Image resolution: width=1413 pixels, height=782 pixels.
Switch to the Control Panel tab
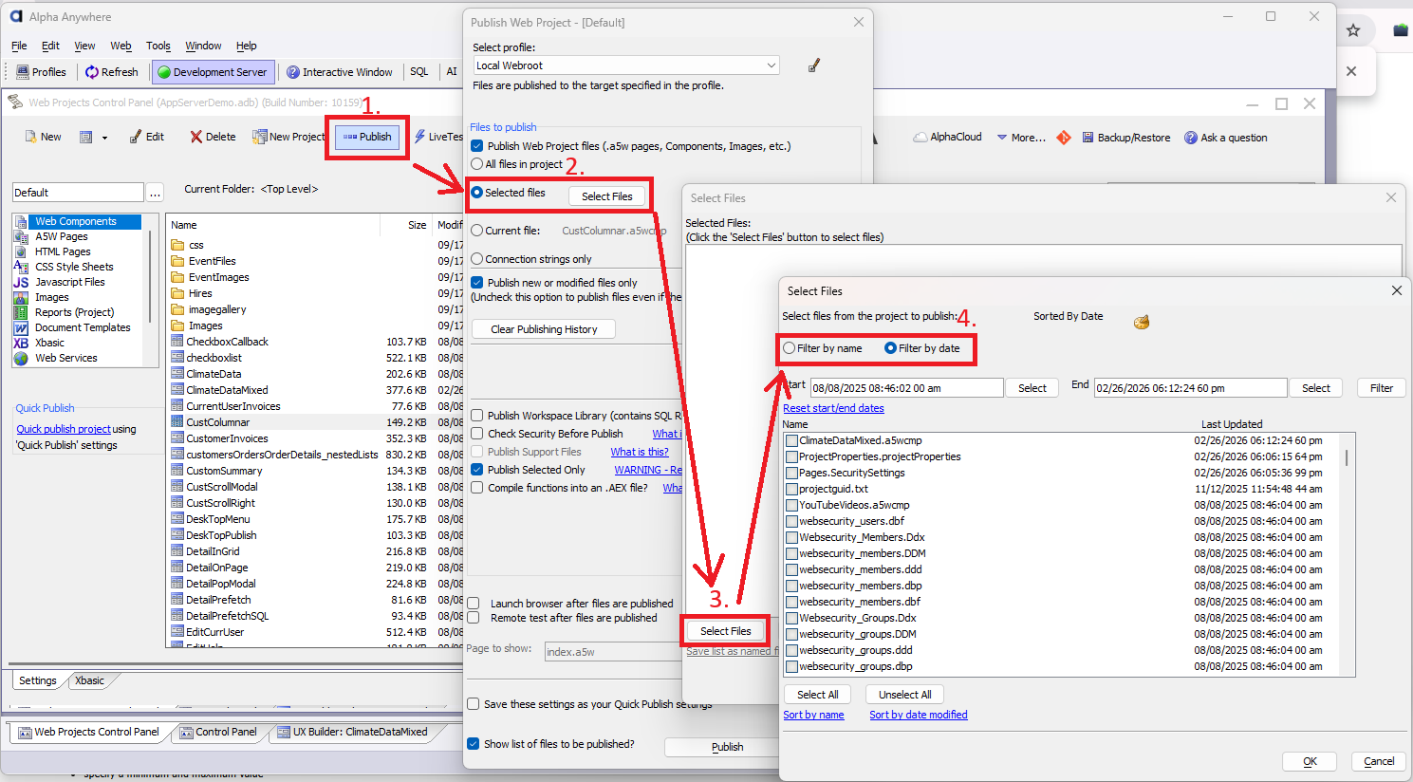[219, 732]
